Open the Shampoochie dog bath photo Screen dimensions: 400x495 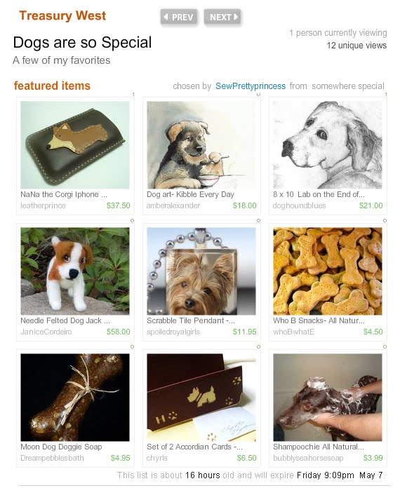328,398
